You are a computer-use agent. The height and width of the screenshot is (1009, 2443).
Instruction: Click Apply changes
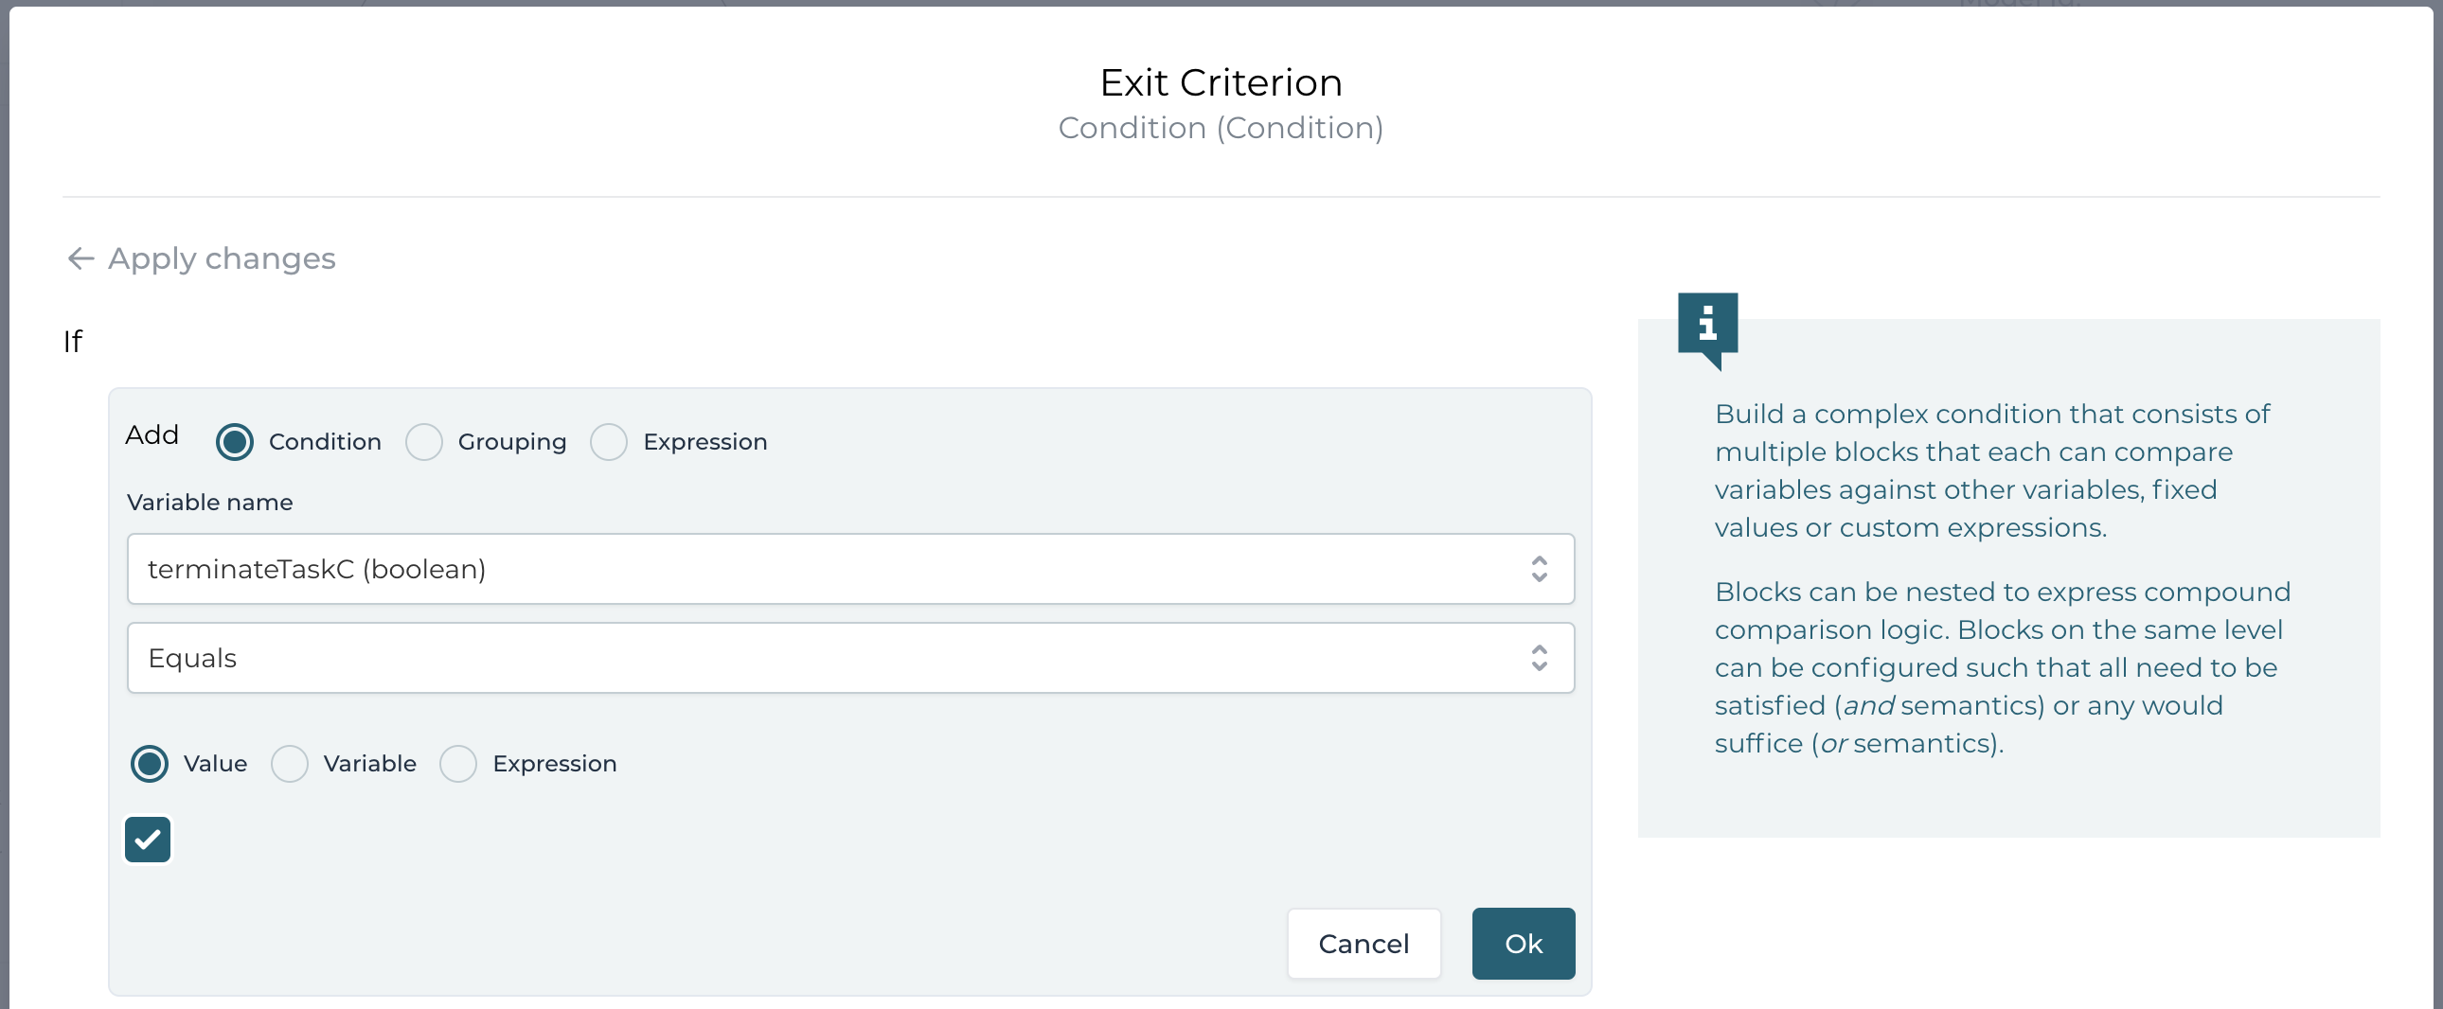[222, 258]
